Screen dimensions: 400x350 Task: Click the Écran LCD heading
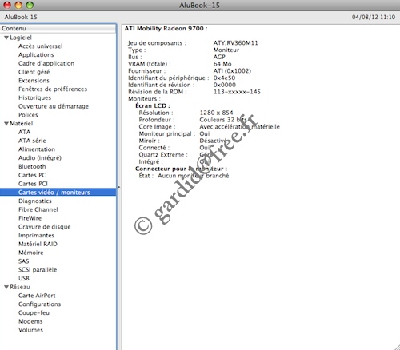(153, 105)
